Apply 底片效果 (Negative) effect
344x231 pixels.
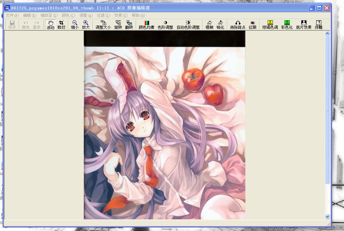click(304, 25)
